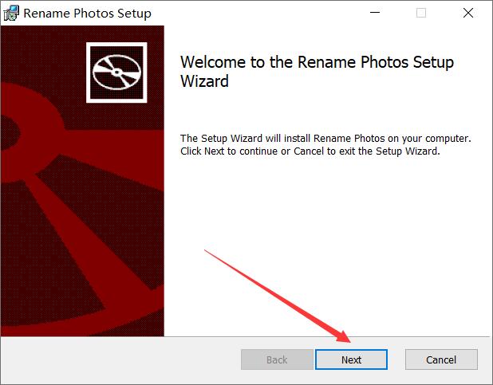Click the "Rename Photos Setup" title text
Screen dimensions: 493x385
[88, 14]
